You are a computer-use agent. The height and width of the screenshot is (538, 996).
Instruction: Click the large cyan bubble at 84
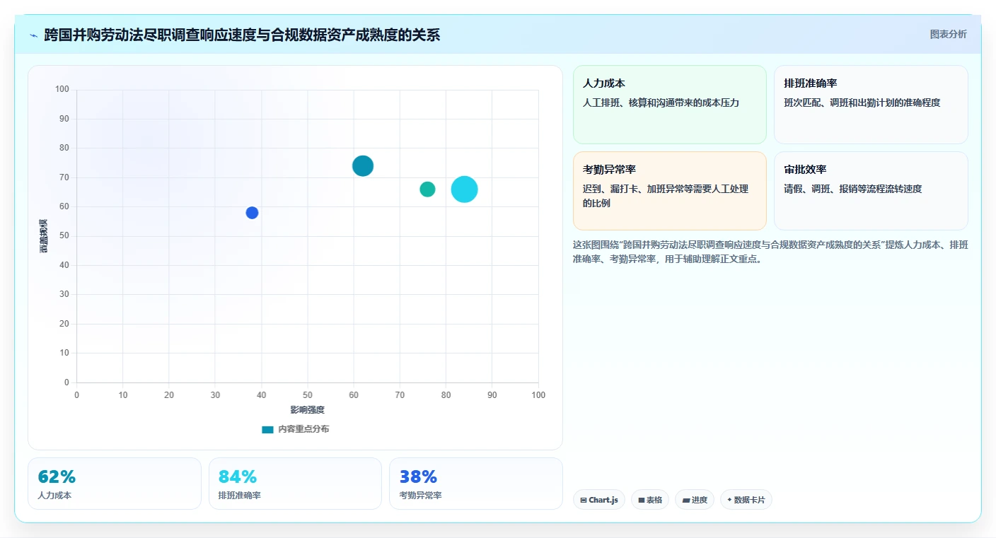tap(465, 189)
